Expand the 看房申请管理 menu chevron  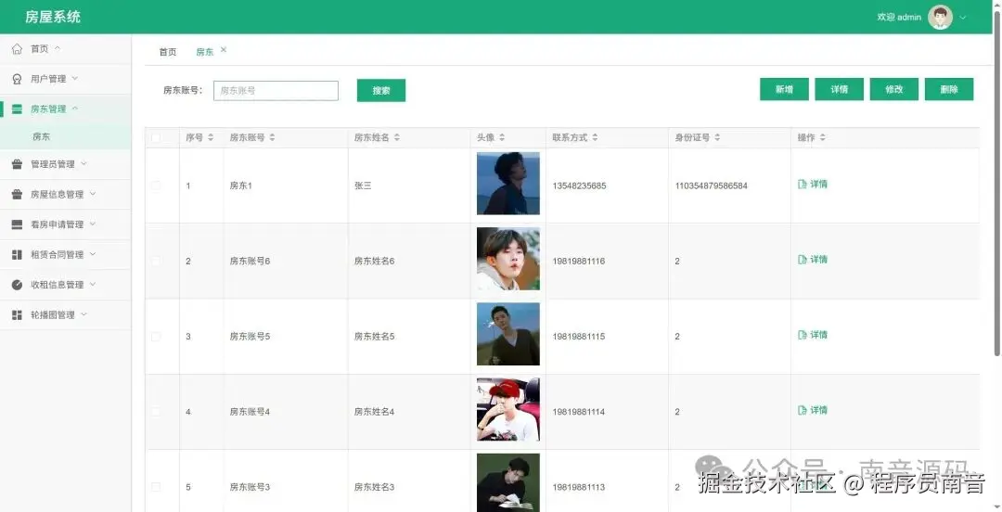pyautogui.click(x=93, y=224)
